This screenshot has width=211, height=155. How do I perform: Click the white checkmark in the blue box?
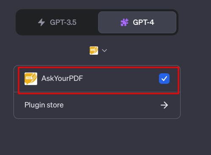coord(164,79)
